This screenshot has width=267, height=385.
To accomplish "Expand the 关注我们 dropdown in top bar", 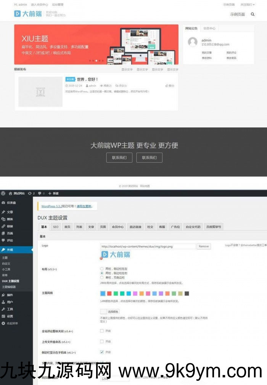I will 247,5.
